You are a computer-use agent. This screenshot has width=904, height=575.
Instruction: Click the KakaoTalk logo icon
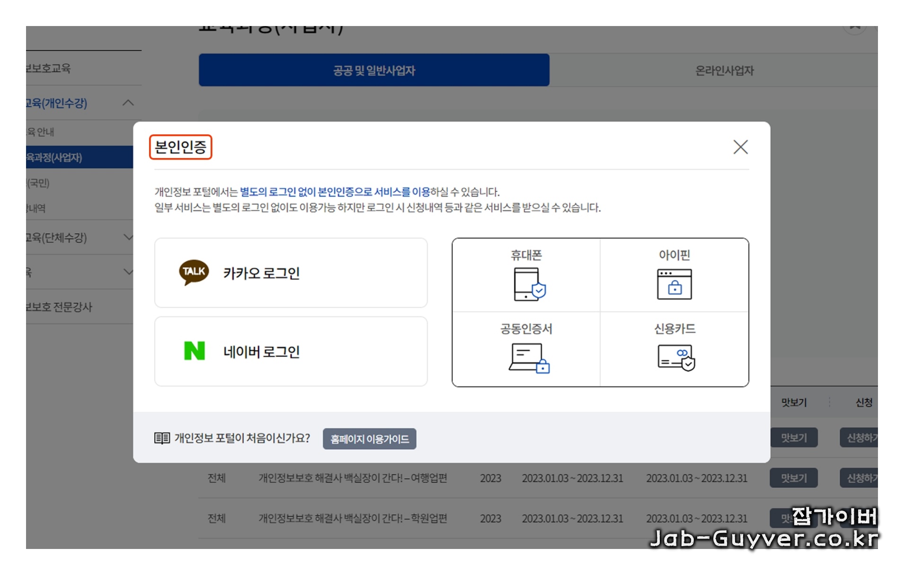pyautogui.click(x=194, y=272)
